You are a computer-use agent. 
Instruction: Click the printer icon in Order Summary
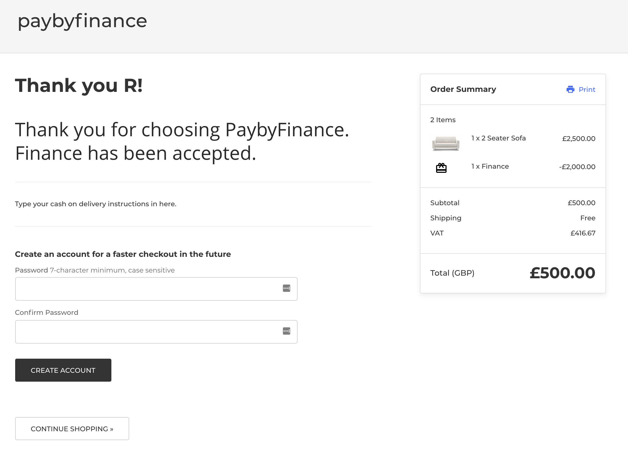tap(570, 89)
